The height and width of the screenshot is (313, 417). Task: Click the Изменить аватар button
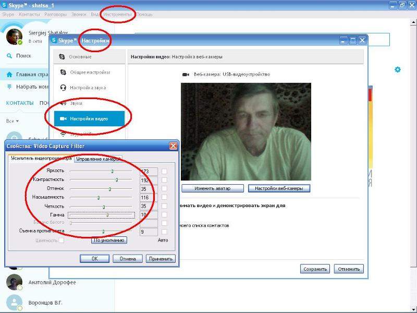213,188
